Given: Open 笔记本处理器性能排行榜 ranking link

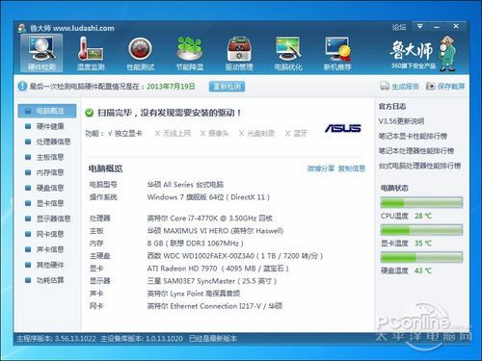Looking at the screenshot, I should tap(416, 151).
